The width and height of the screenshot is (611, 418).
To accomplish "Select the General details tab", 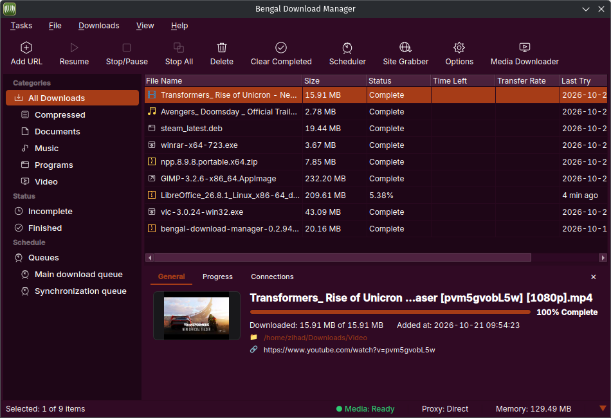I will [x=171, y=277].
